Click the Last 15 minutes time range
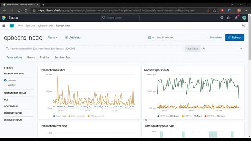251x141 pixels. pyautogui.click(x=165, y=38)
